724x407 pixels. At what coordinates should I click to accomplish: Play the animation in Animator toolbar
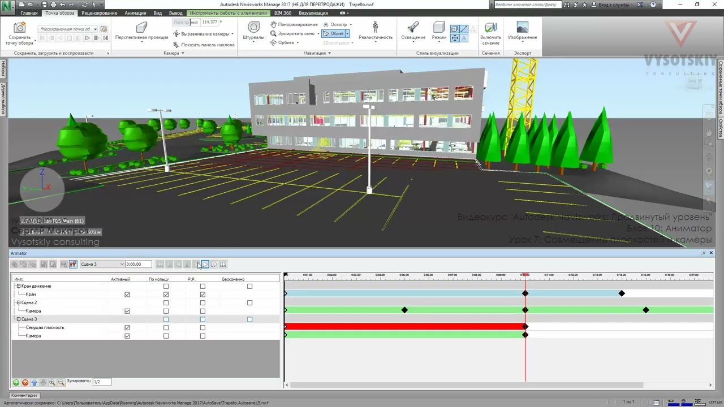[x=205, y=264]
